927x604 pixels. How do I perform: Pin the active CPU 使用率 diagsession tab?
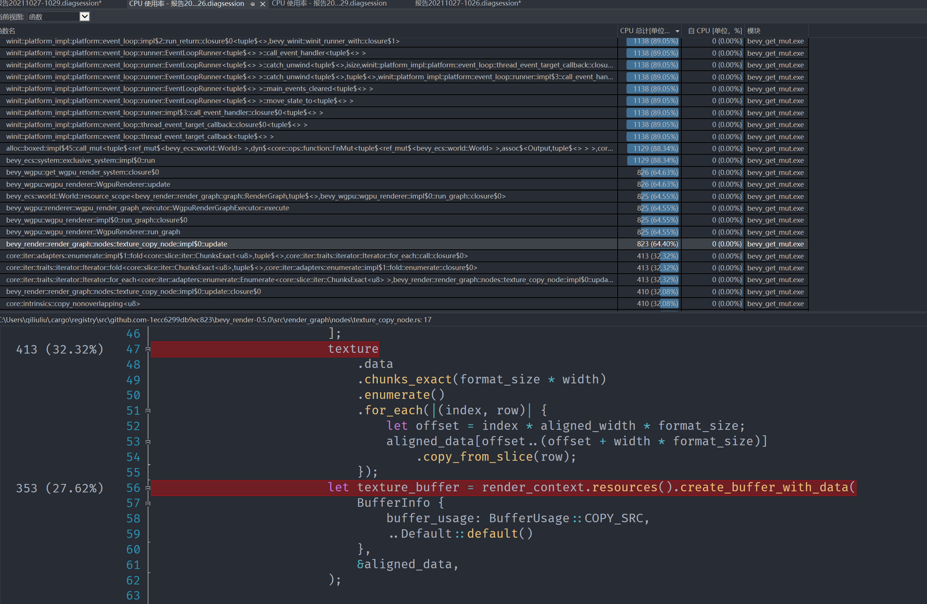coord(252,4)
